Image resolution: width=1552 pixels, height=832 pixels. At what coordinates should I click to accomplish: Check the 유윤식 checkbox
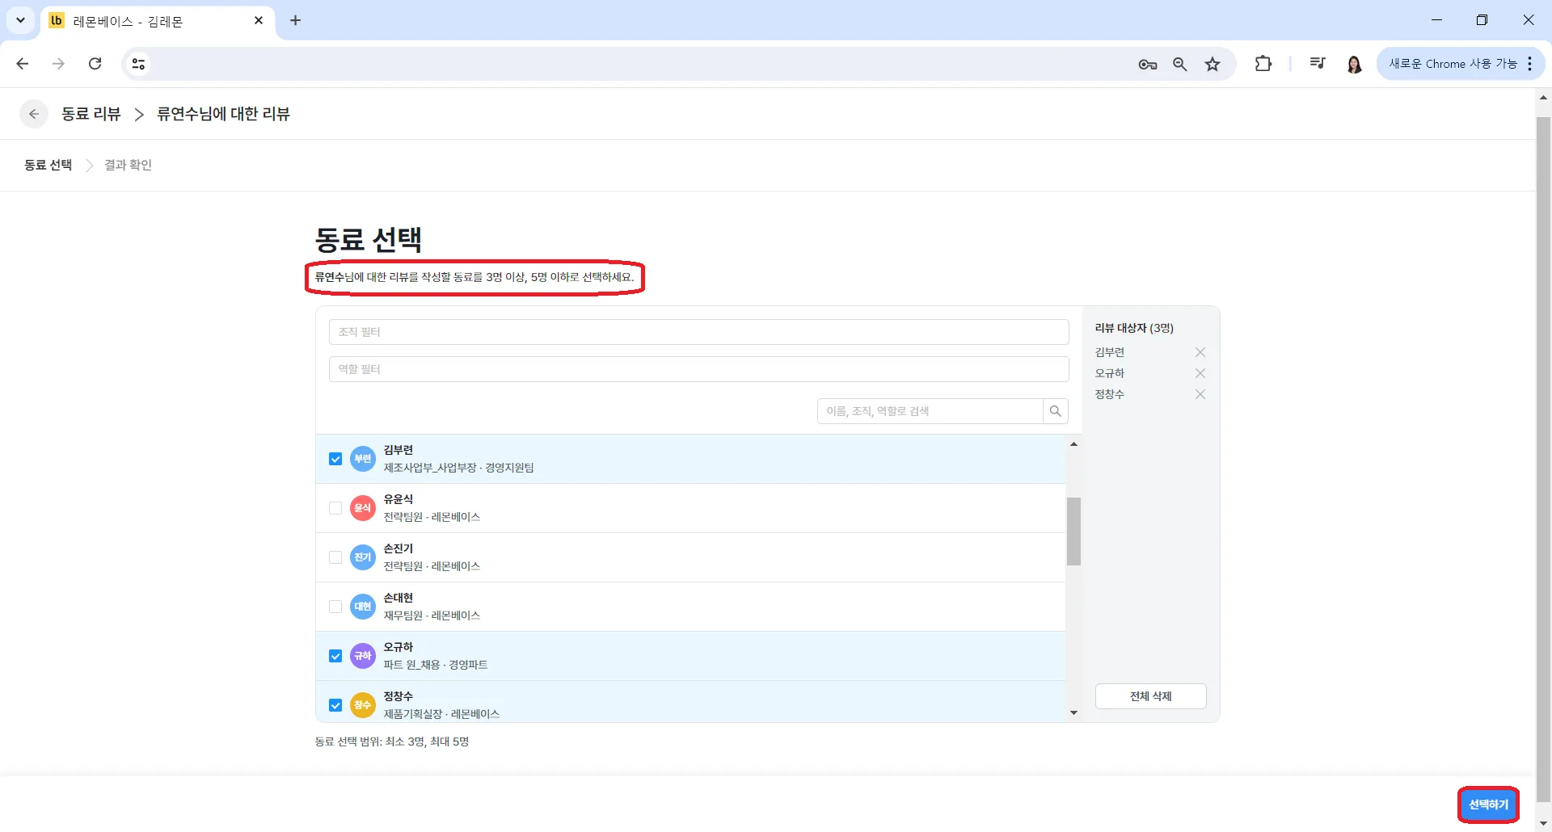pyautogui.click(x=335, y=508)
